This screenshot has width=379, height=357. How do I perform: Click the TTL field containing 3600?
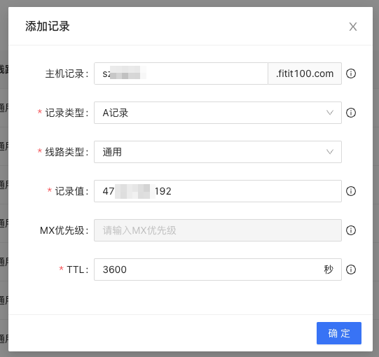(x=218, y=269)
